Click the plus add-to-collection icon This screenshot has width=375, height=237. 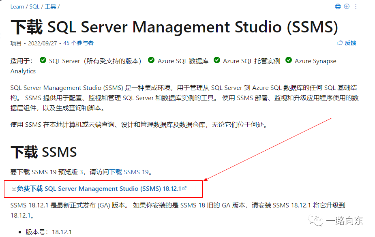[x=347, y=6]
